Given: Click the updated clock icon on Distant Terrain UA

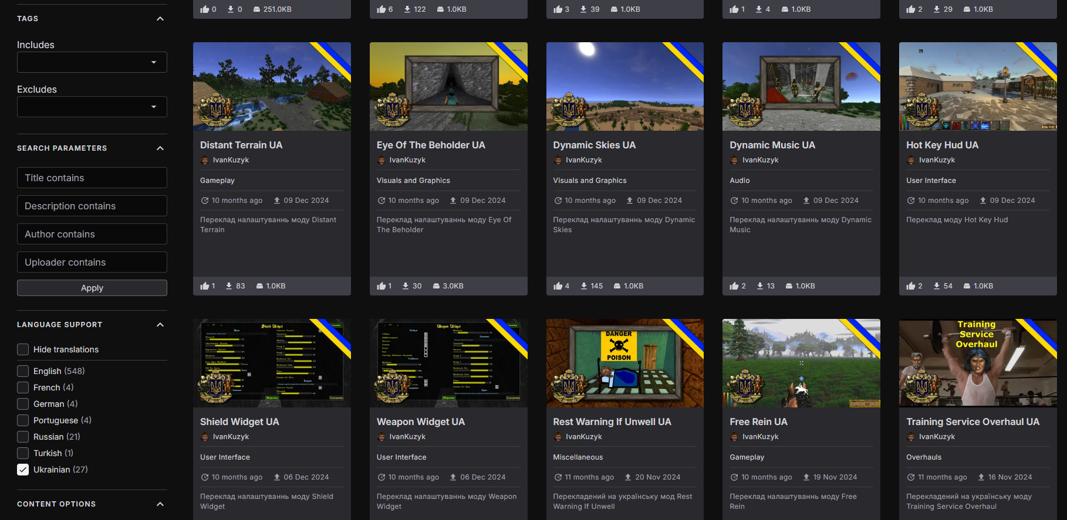Looking at the screenshot, I should pyautogui.click(x=205, y=200).
